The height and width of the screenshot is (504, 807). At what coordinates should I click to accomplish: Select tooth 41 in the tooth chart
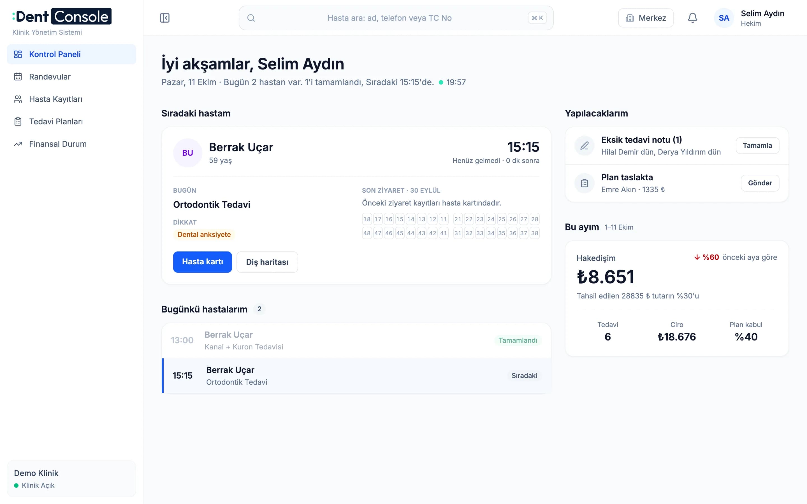pyautogui.click(x=444, y=233)
